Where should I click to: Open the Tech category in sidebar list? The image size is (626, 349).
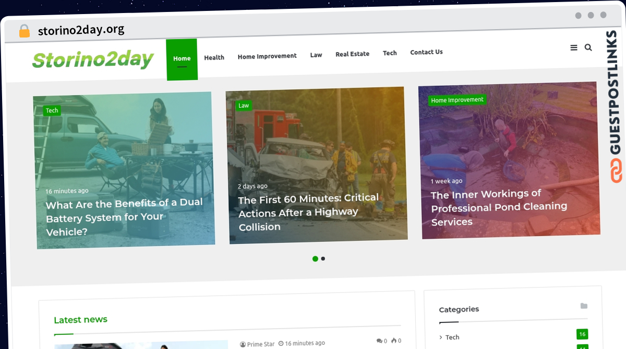point(452,337)
